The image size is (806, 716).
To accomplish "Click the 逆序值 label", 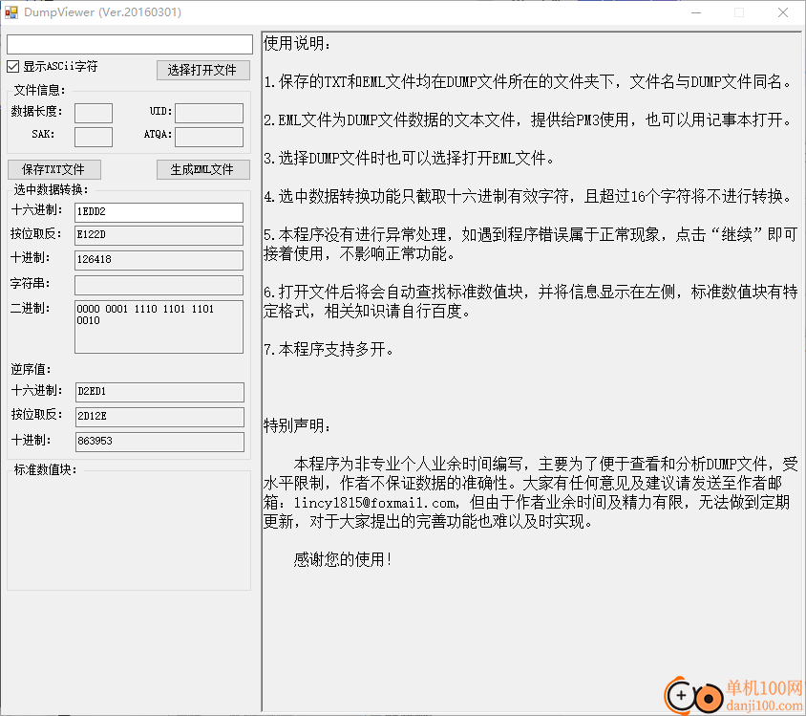I will coord(31,369).
